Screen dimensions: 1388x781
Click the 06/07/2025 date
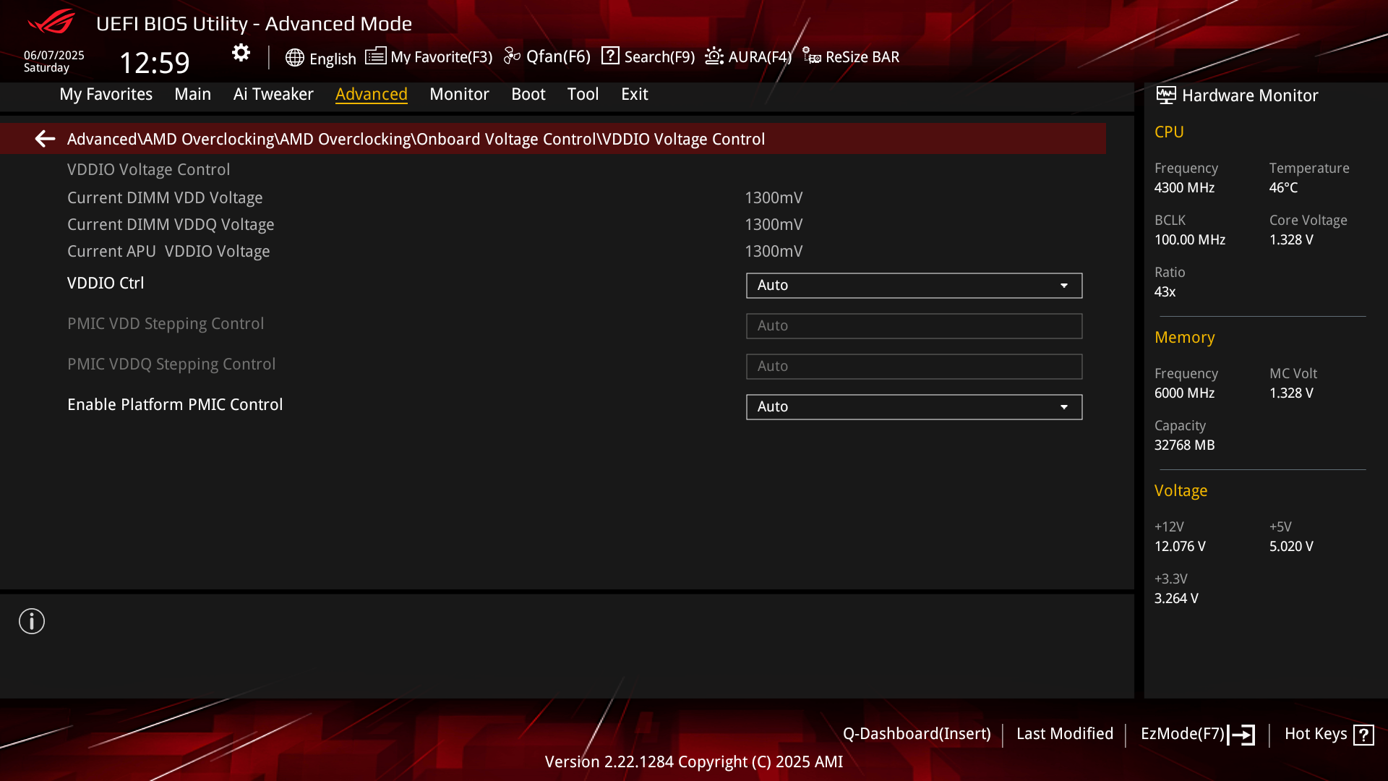(54, 56)
